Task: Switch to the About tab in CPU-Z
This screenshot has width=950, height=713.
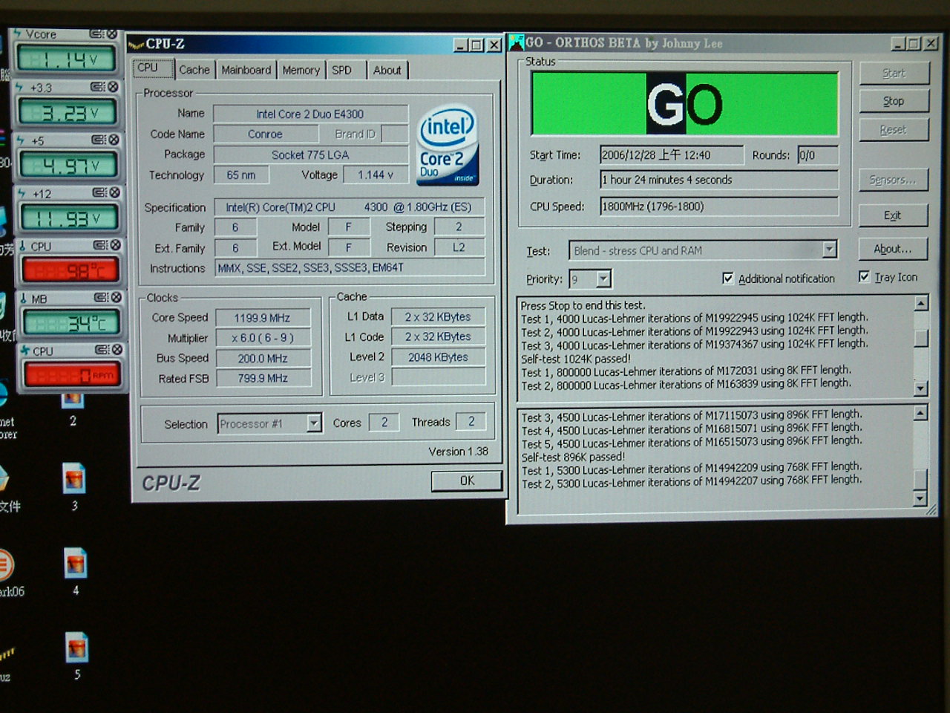Action: pyautogui.click(x=387, y=70)
